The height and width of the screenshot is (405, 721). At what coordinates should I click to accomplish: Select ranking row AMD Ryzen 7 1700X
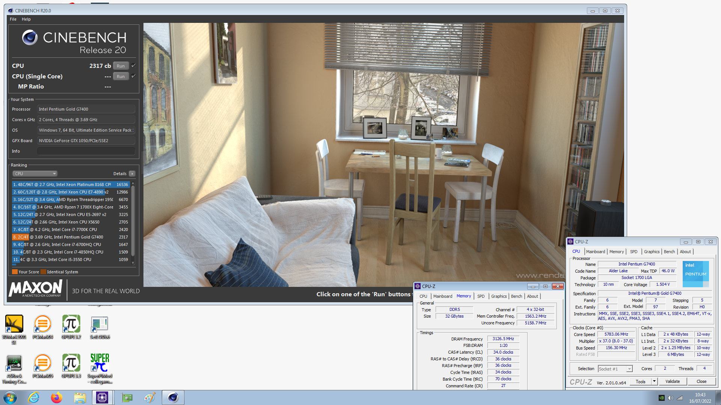[x=71, y=207]
